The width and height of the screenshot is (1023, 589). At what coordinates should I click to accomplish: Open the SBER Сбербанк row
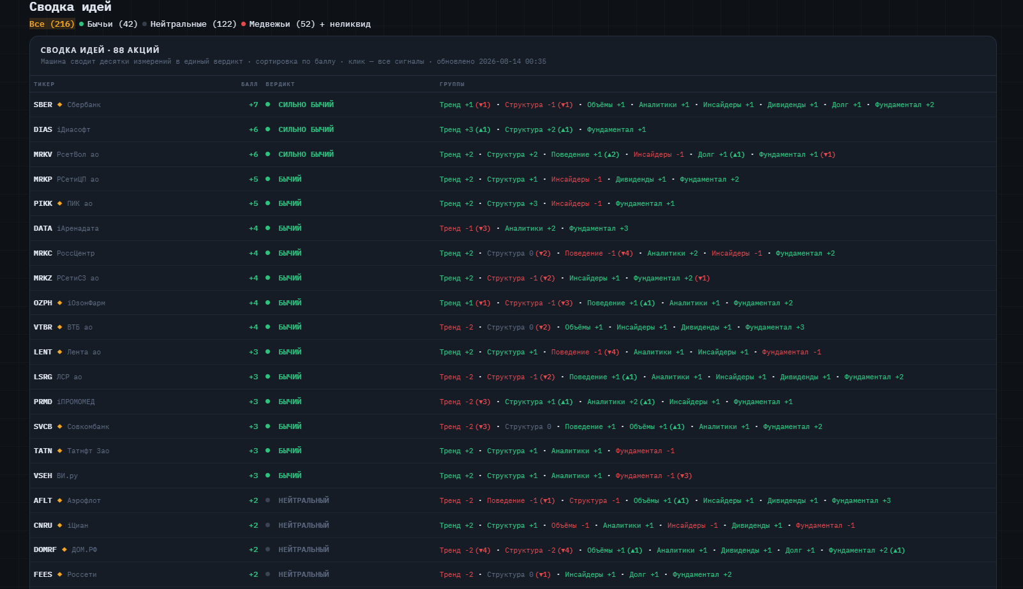coord(513,105)
